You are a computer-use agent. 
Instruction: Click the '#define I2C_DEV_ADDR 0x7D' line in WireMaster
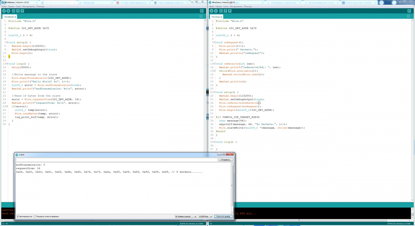[29, 28]
